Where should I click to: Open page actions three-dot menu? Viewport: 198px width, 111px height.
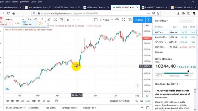click(x=149, y=13)
